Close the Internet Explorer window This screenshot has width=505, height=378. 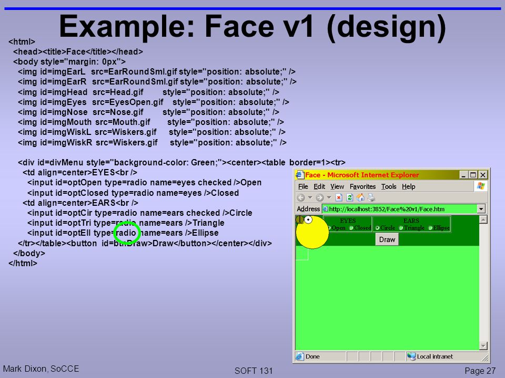pos(483,175)
